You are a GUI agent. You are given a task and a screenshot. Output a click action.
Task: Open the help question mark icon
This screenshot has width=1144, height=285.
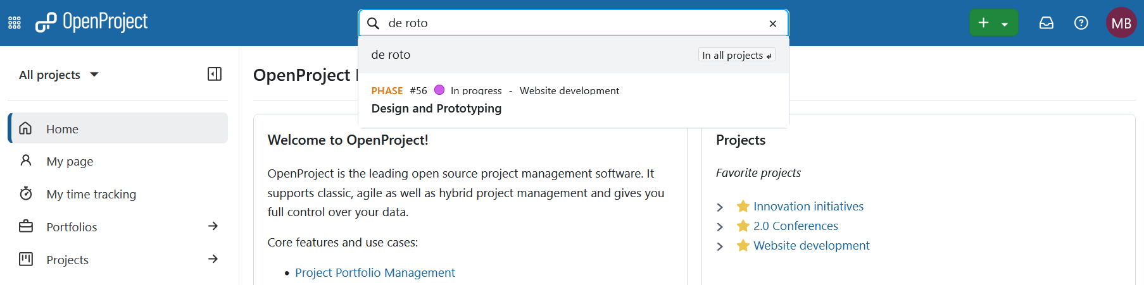point(1081,23)
